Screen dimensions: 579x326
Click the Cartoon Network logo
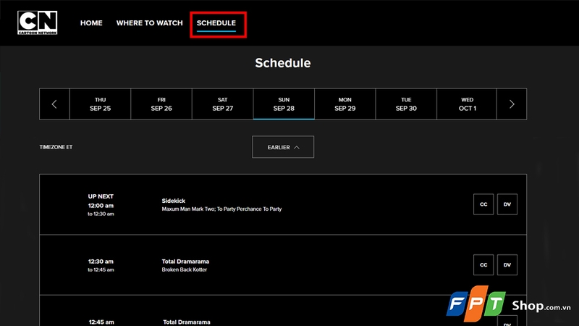pyautogui.click(x=38, y=22)
